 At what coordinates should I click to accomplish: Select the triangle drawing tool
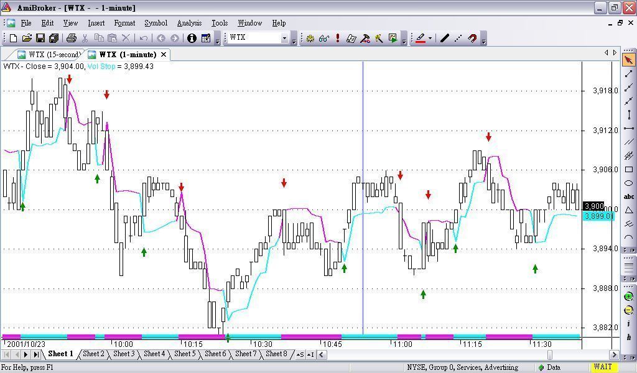[628, 210]
